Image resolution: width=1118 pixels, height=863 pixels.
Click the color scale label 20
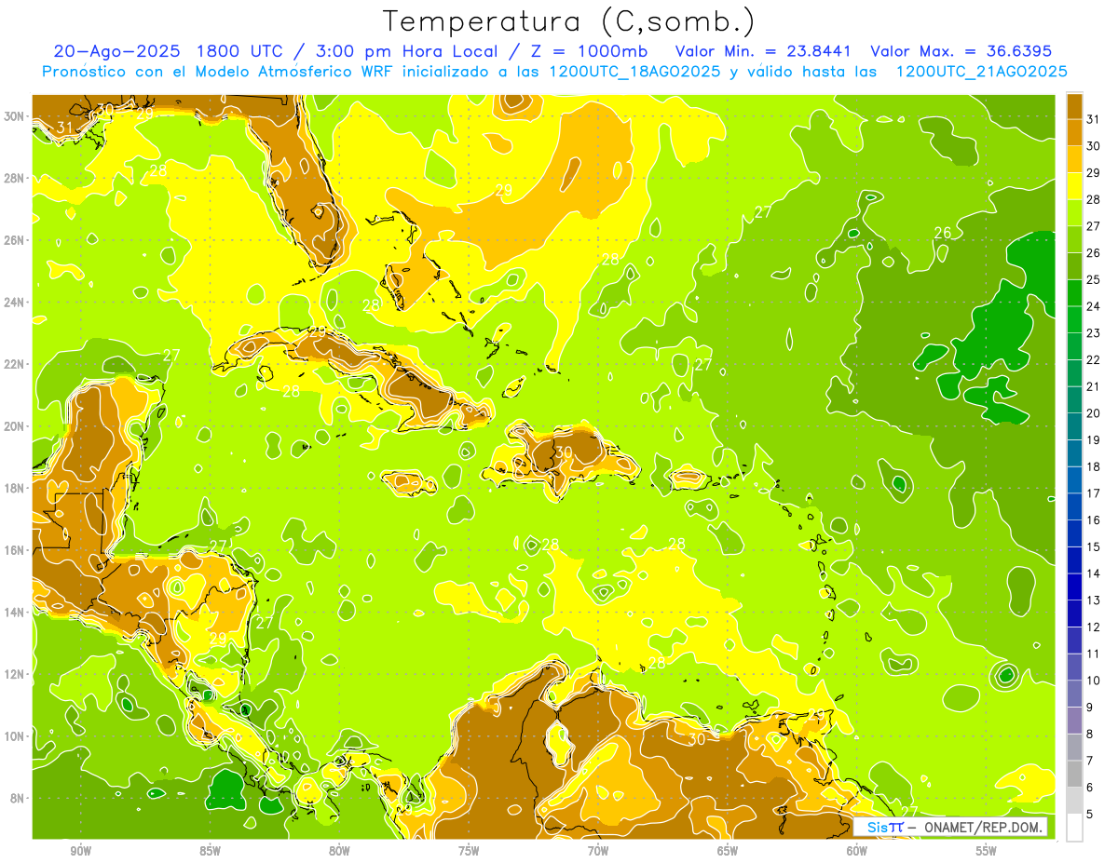click(1094, 413)
